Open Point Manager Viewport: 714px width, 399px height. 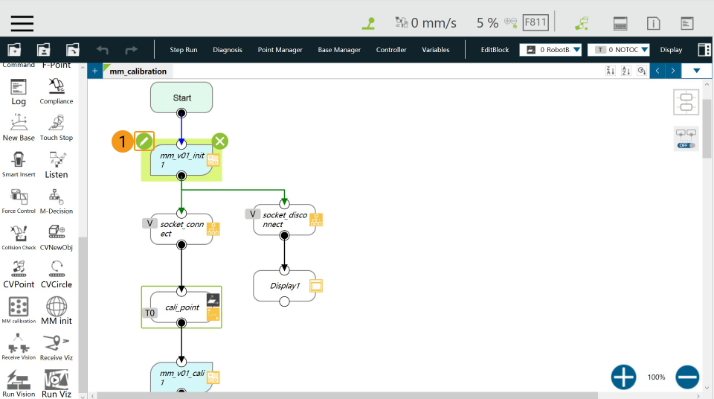(280, 50)
